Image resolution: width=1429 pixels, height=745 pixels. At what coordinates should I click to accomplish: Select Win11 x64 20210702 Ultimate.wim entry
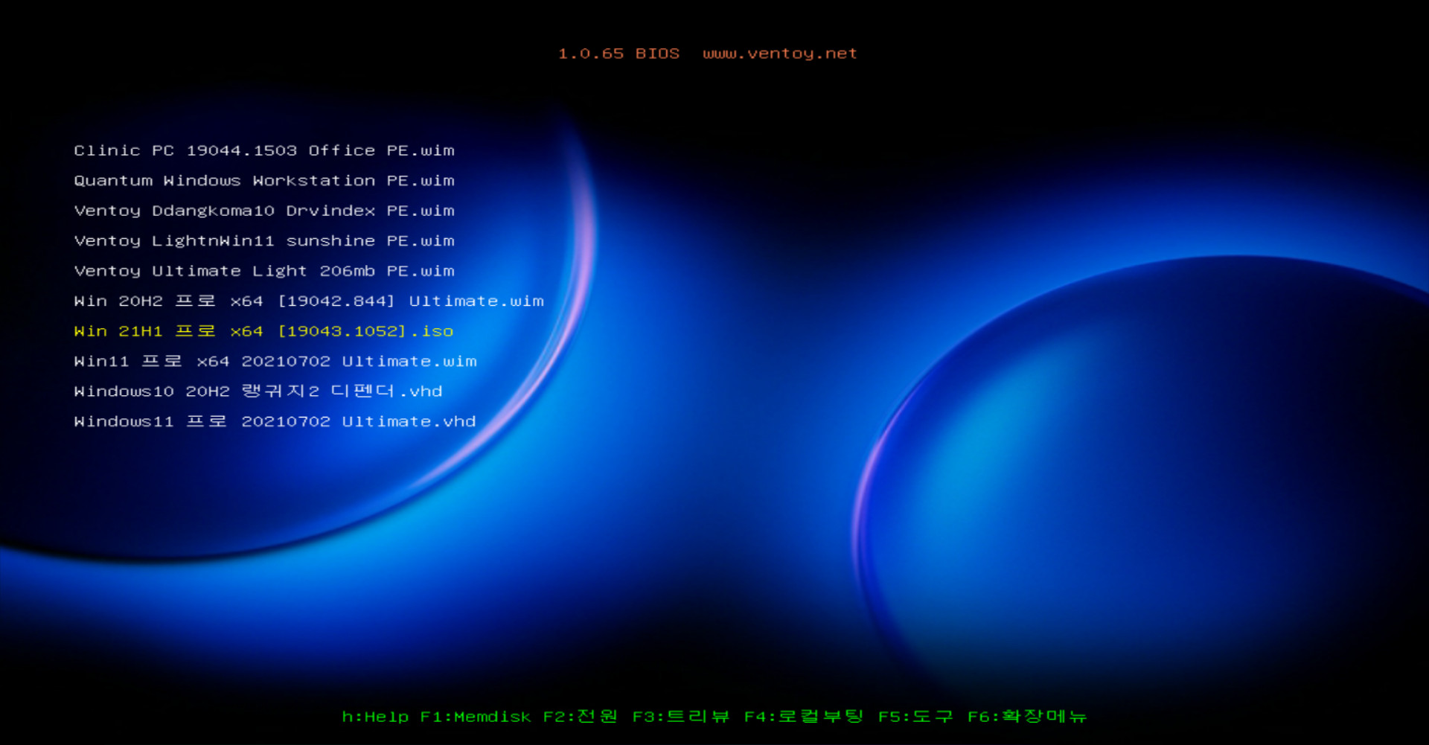275,361
